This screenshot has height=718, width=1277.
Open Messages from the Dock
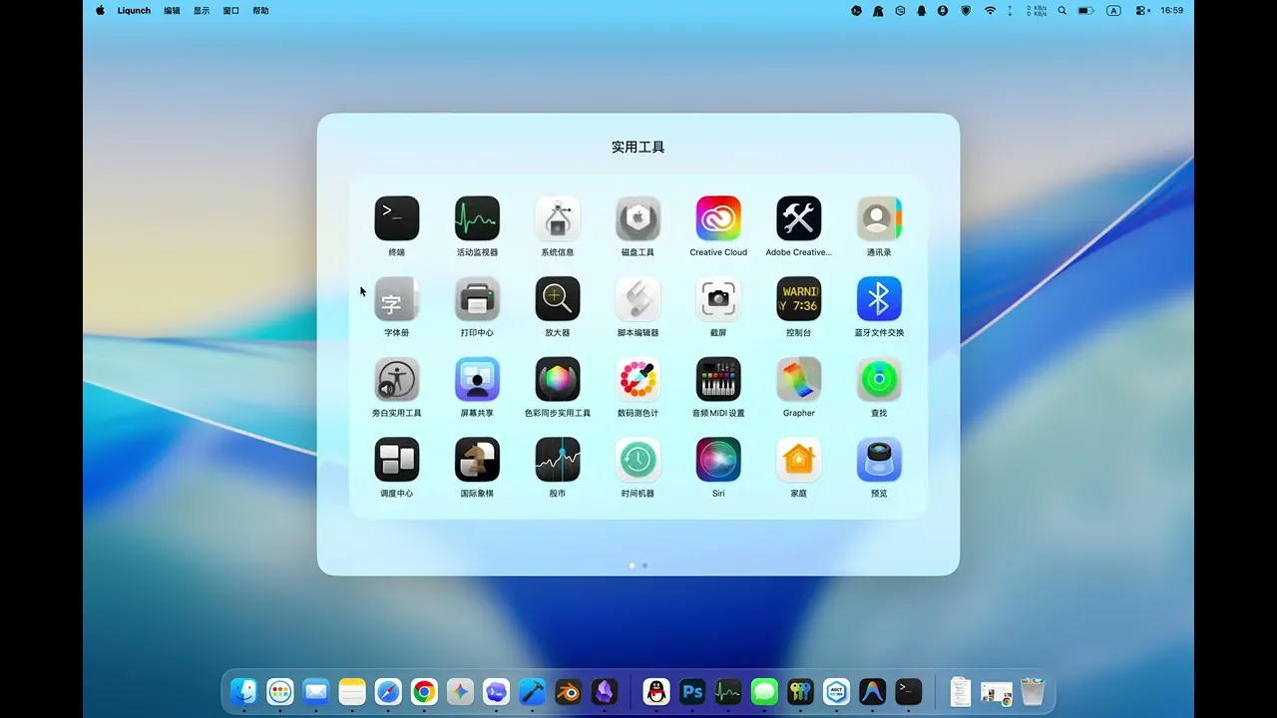point(764,691)
